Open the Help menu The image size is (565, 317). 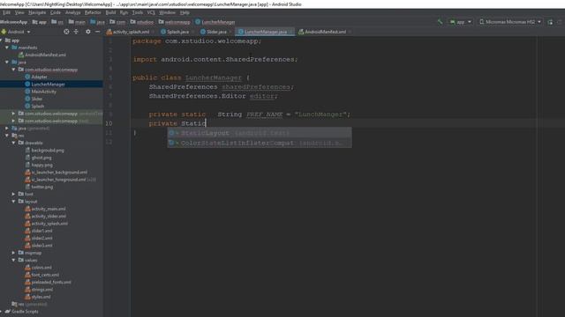coord(185,12)
